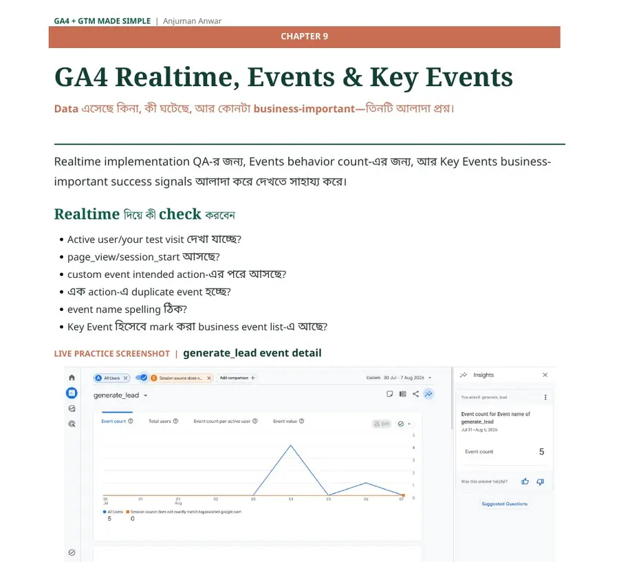
Task: Click the thumbs up icon
Action: [x=525, y=482]
